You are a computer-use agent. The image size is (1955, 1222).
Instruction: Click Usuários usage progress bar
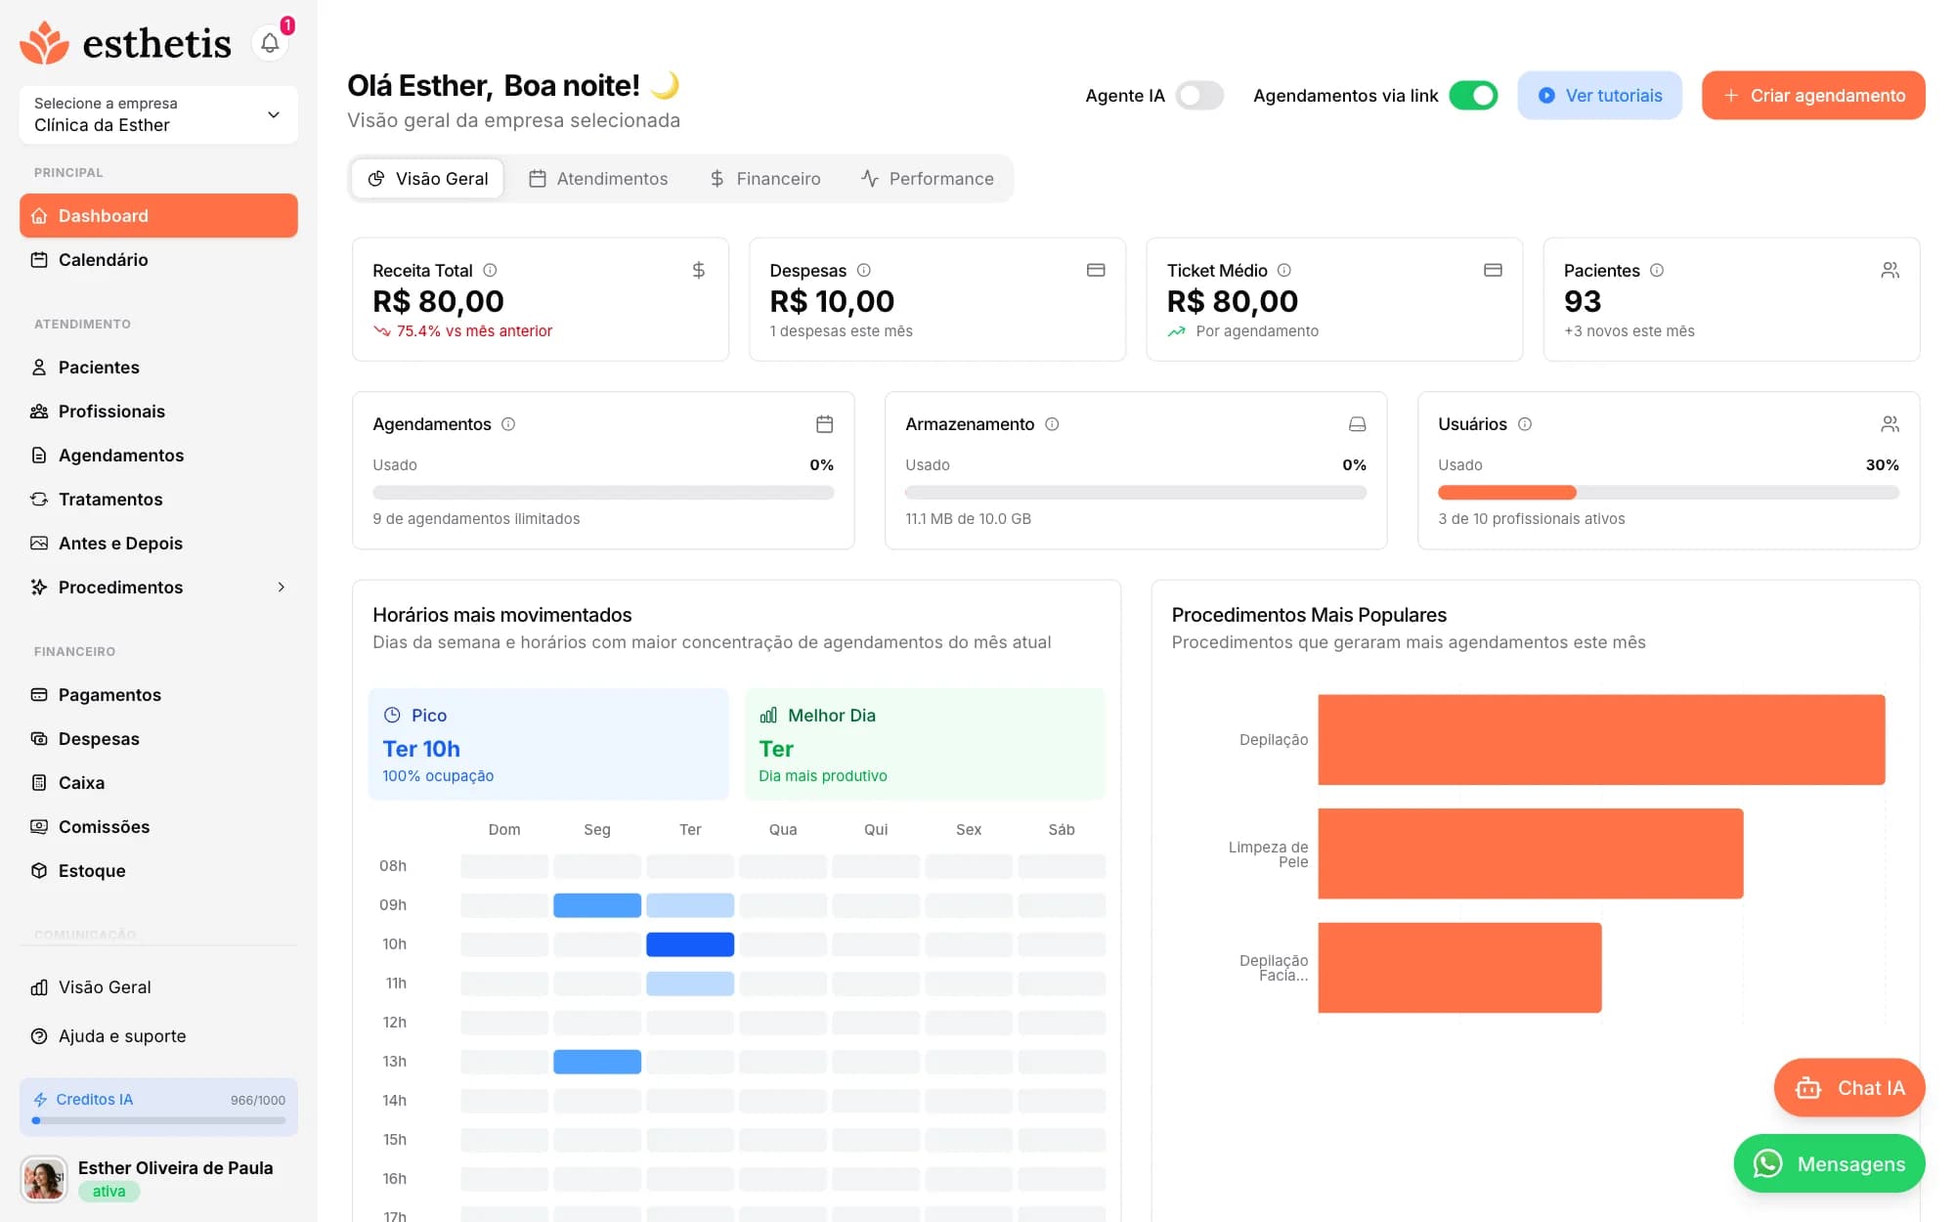[1668, 493]
